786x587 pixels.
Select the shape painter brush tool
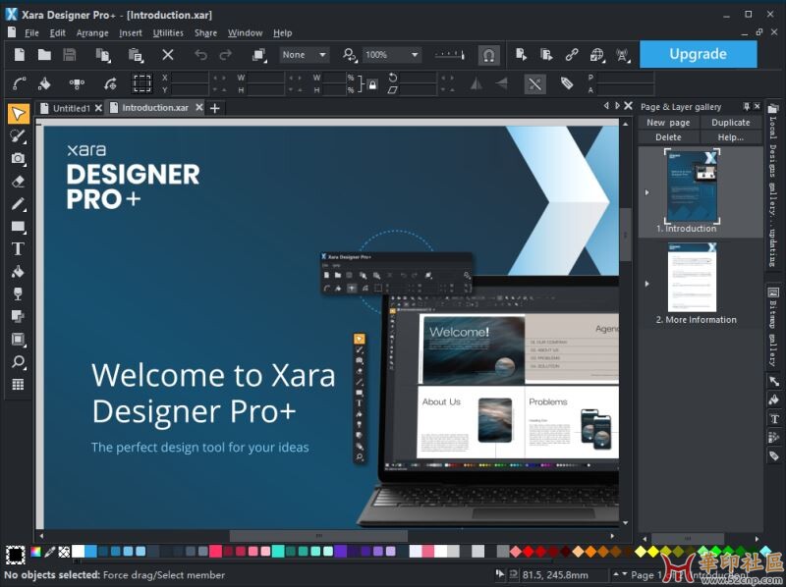click(x=18, y=135)
